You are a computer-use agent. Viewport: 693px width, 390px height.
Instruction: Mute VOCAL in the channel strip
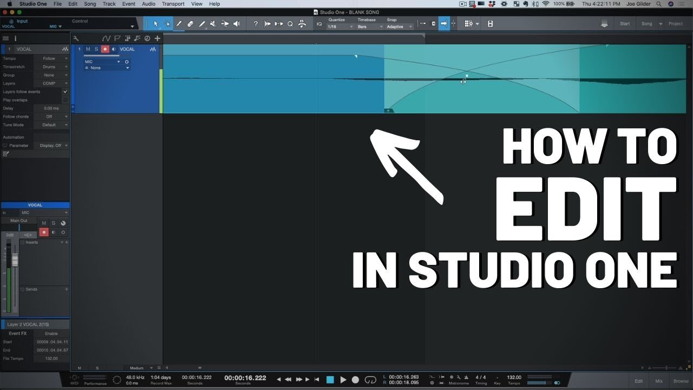point(44,223)
